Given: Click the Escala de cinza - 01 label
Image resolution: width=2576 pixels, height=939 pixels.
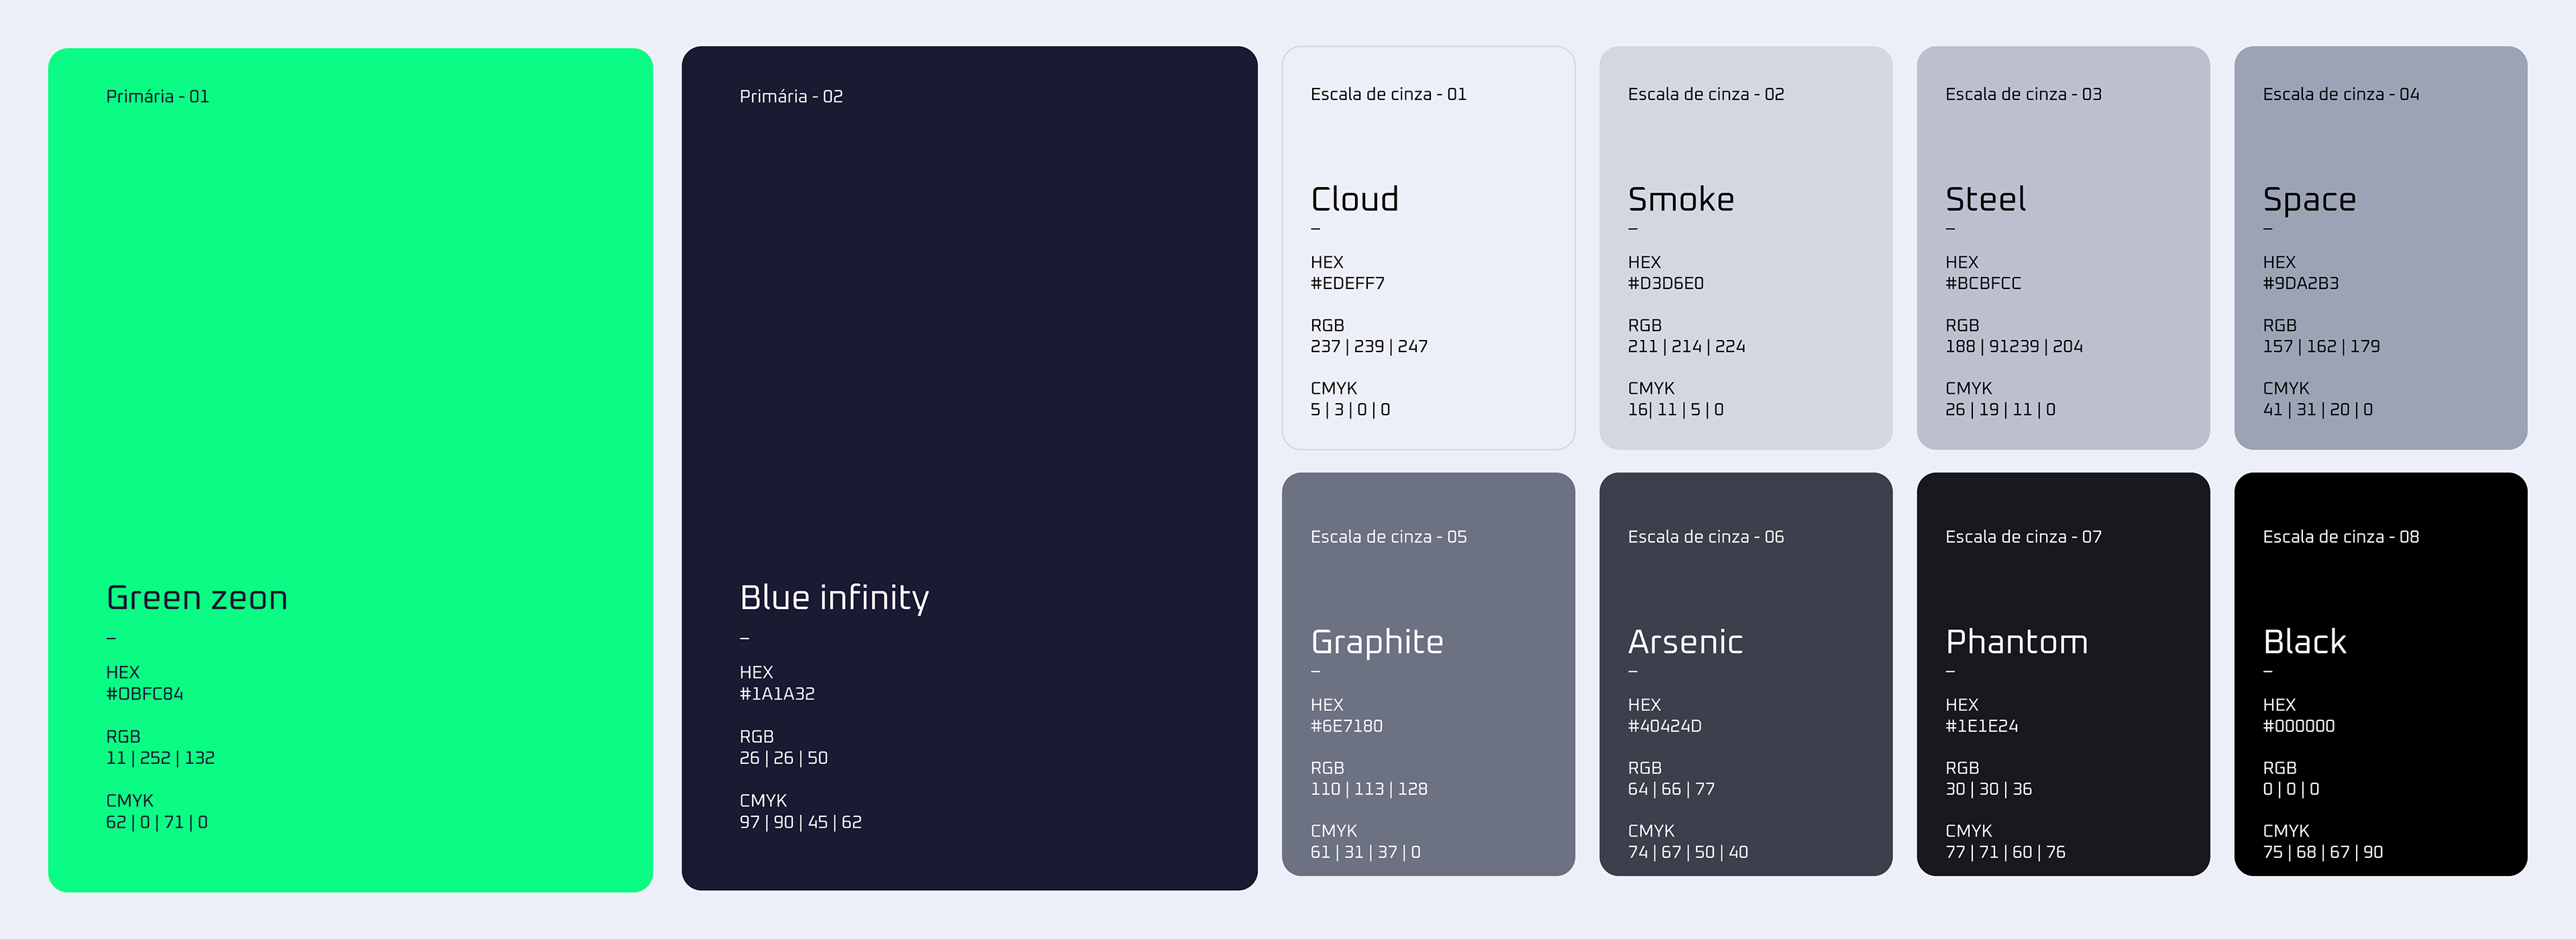Looking at the screenshot, I should [x=1389, y=94].
